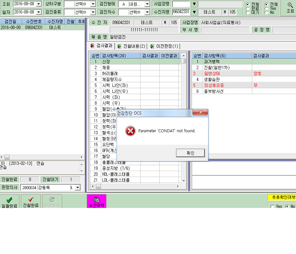
Task: Switch to the 진찰내용(2) tab
Action: point(131,46)
